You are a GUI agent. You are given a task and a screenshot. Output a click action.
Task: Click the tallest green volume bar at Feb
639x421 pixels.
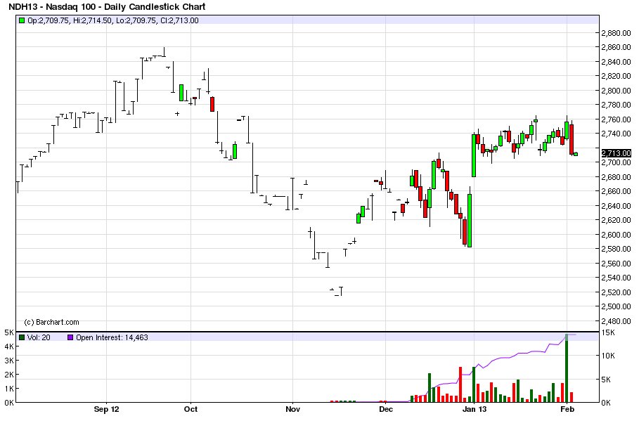567,368
